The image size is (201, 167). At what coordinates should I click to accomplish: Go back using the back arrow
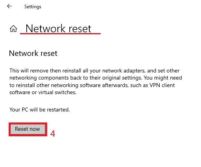pyautogui.click(x=9, y=6)
